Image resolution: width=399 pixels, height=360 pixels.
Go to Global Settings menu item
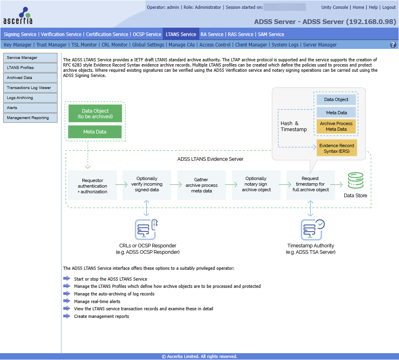[148, 45]
